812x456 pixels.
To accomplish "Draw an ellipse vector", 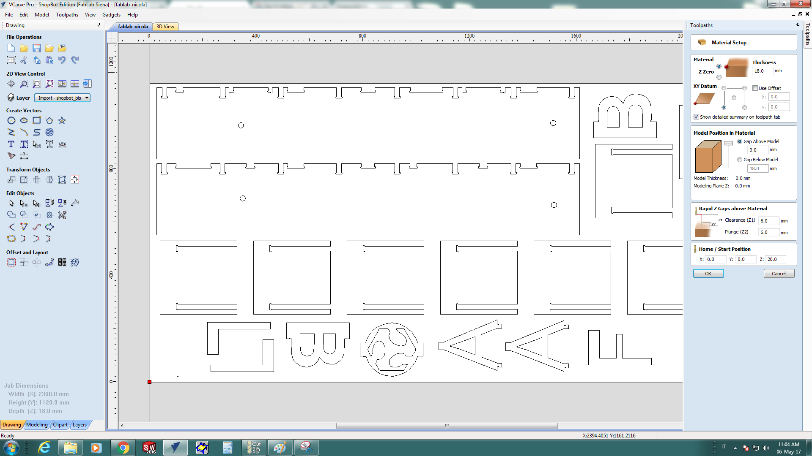I will [x=24, y=121].
